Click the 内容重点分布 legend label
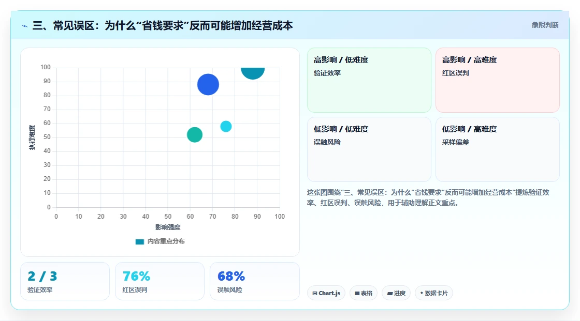 click(166, 241)
